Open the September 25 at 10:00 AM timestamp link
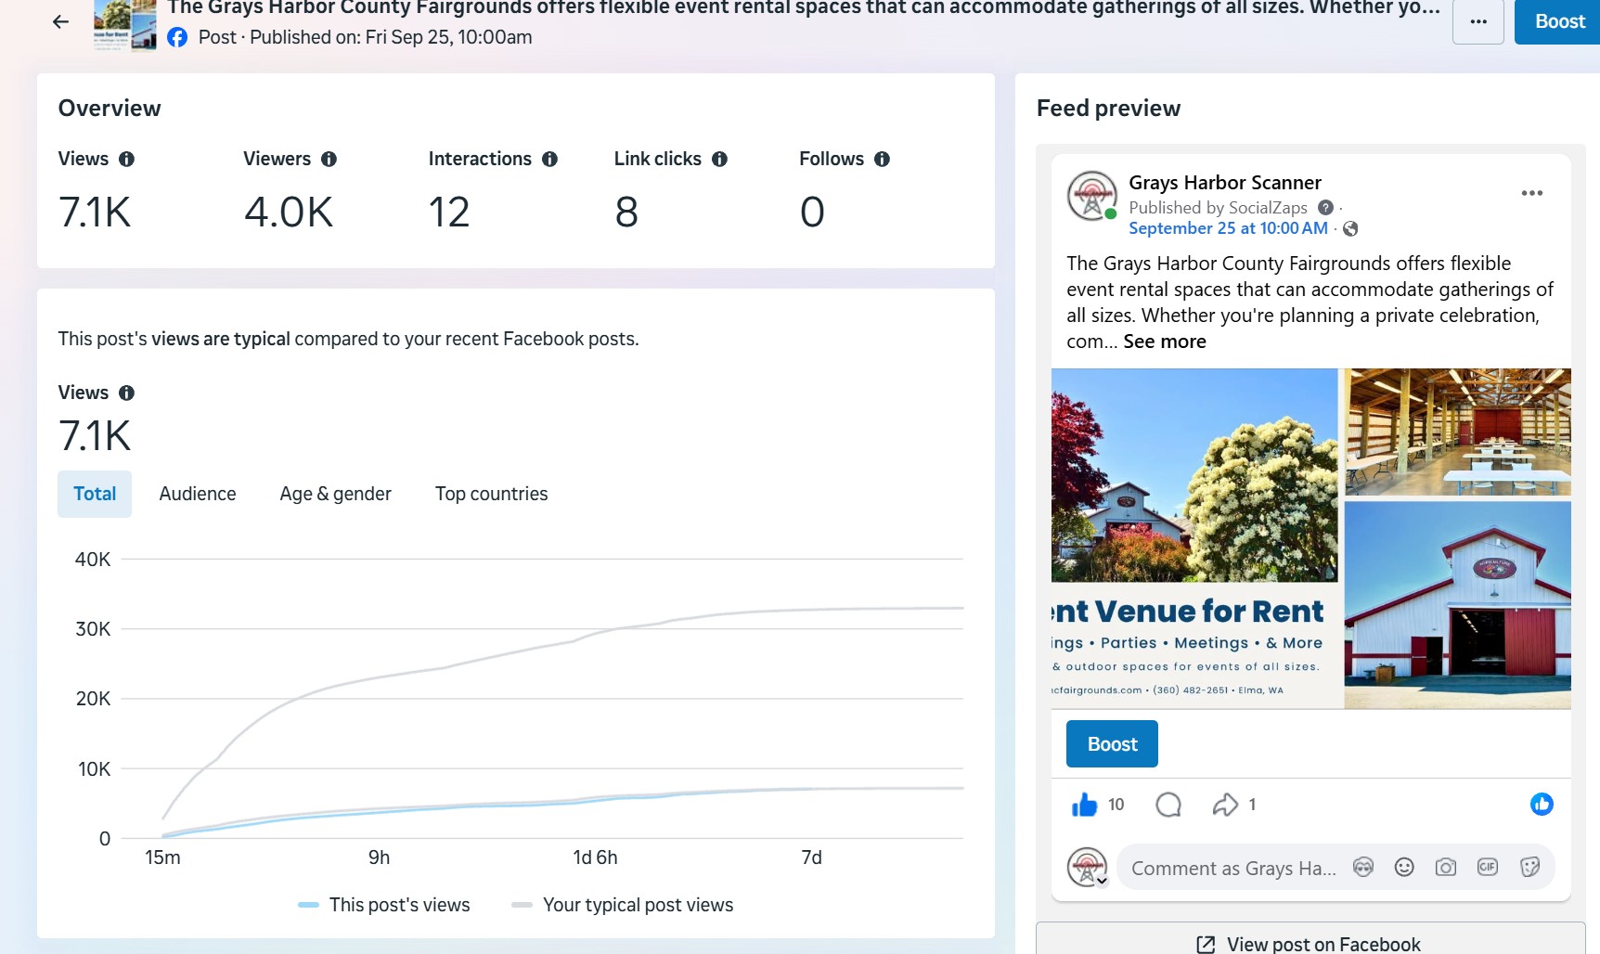The width and height of the screenshot is (1600, 954). coord(1228,228)
